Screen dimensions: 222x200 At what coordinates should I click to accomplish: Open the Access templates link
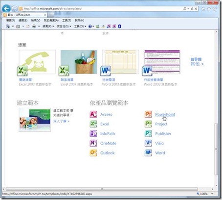pyautogui.click(x=106, y=114)
